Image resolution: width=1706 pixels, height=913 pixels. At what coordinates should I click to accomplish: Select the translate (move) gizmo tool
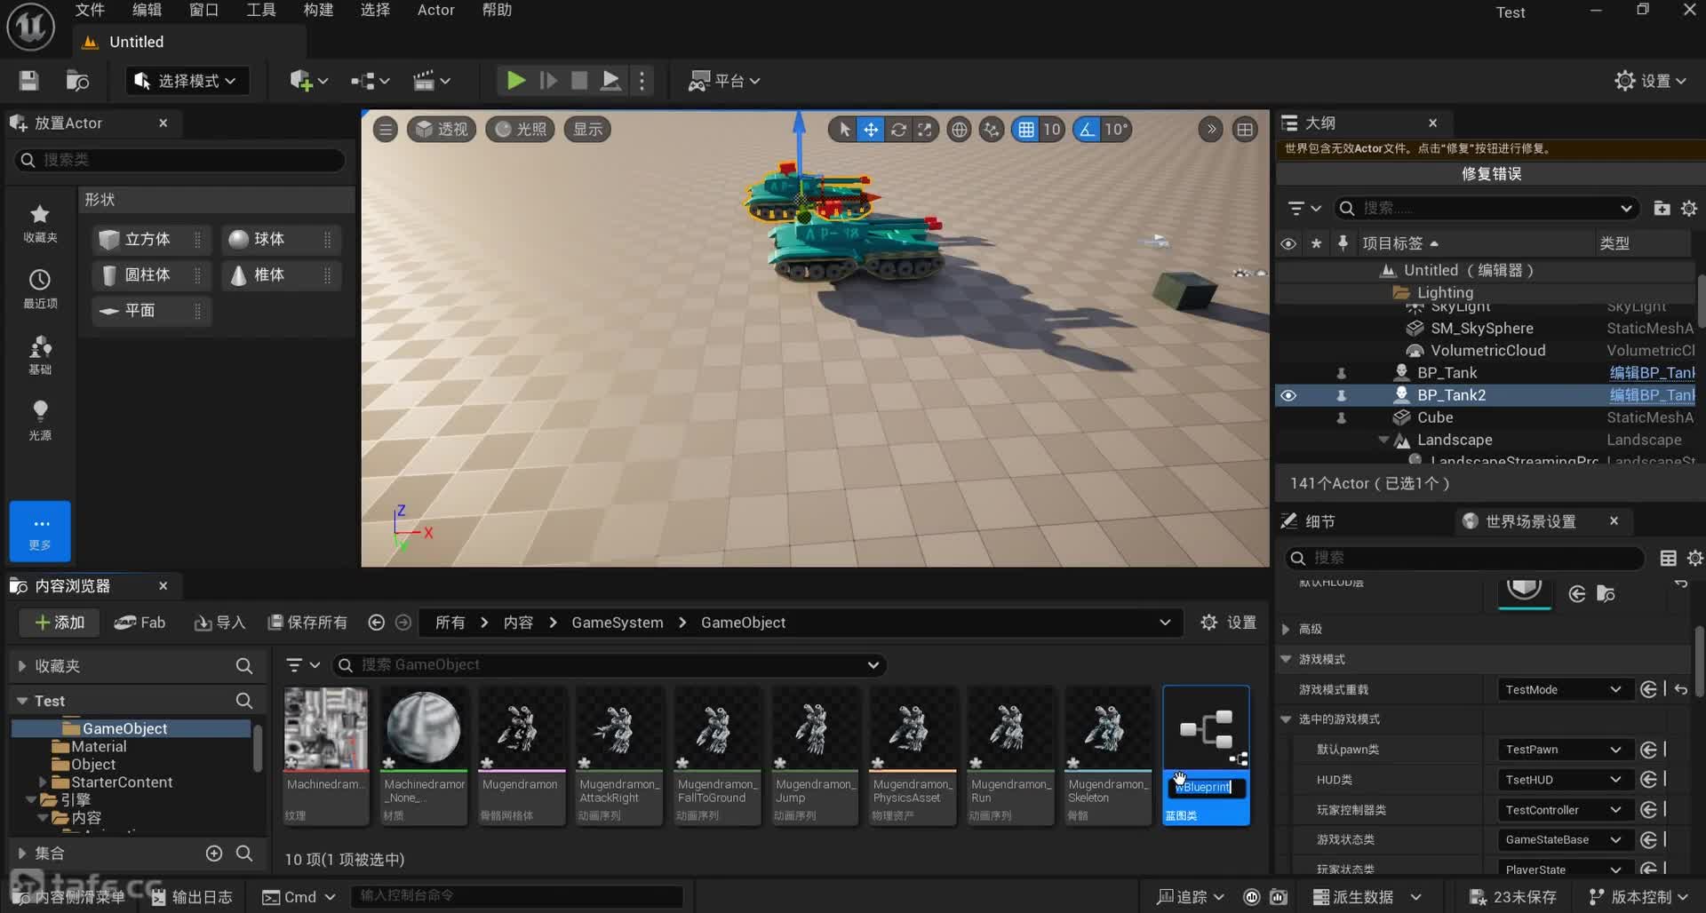point(871,130)
